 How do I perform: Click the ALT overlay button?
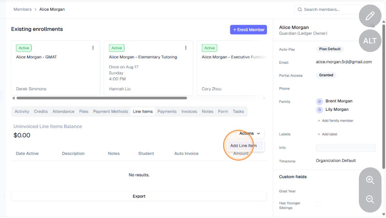coord(370,41)
